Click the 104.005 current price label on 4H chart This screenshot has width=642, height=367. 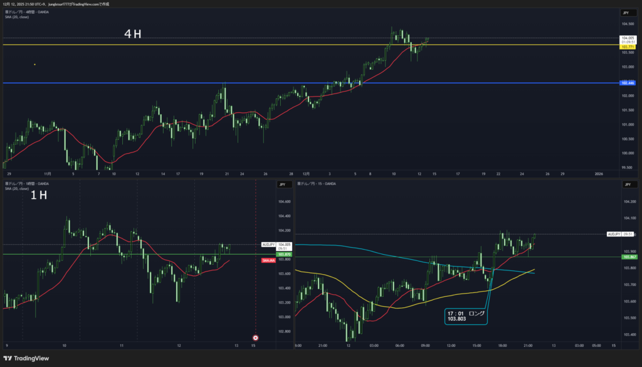[628, 38]
